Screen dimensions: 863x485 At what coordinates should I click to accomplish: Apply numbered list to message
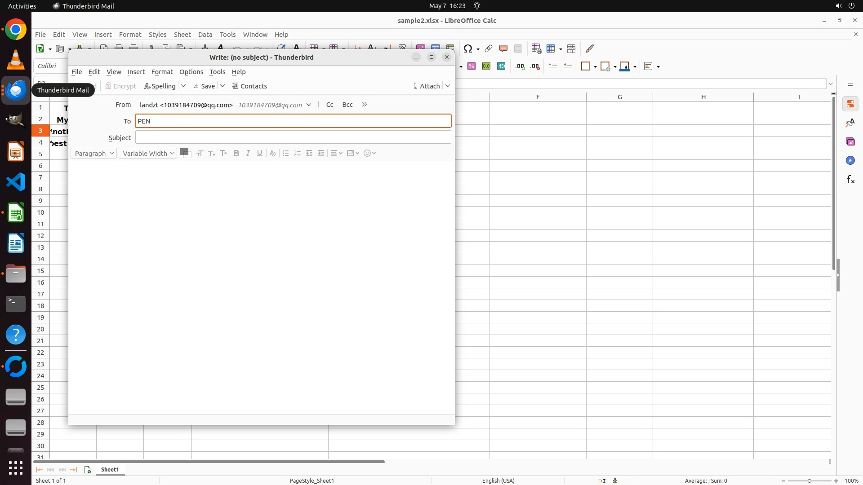(297, 154)
